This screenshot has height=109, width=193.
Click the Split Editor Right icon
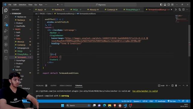click(x=183, y=9)
